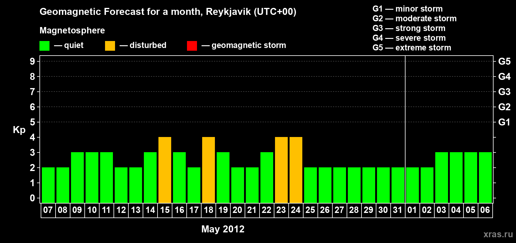Click the orange bar for day 15
The image size is (516, 243).
[x=165, y=170]
